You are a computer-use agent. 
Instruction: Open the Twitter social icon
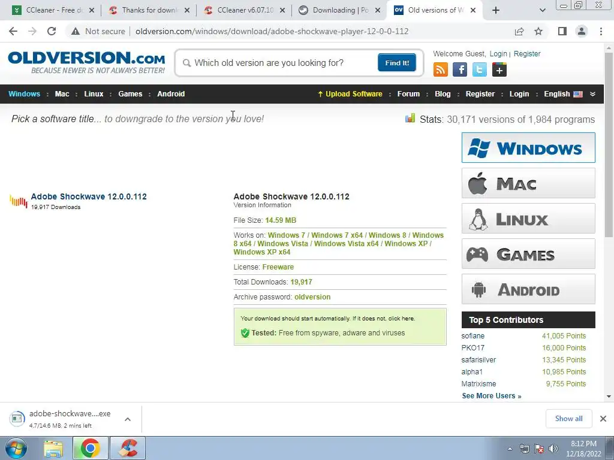pyautogui.click(x=479, y=69)
